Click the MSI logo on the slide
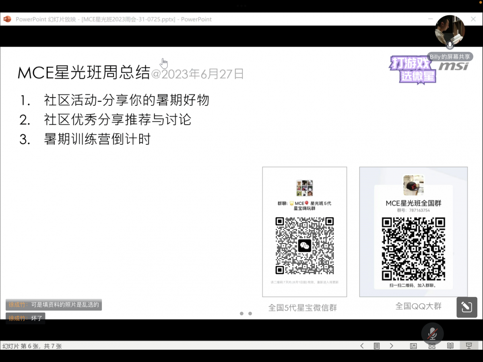Image resolution: width=483 pixels, height=362 pixels. 454,66
